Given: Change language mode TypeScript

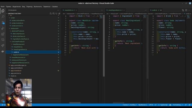Looking at the screenshot, I should (163, 105).
